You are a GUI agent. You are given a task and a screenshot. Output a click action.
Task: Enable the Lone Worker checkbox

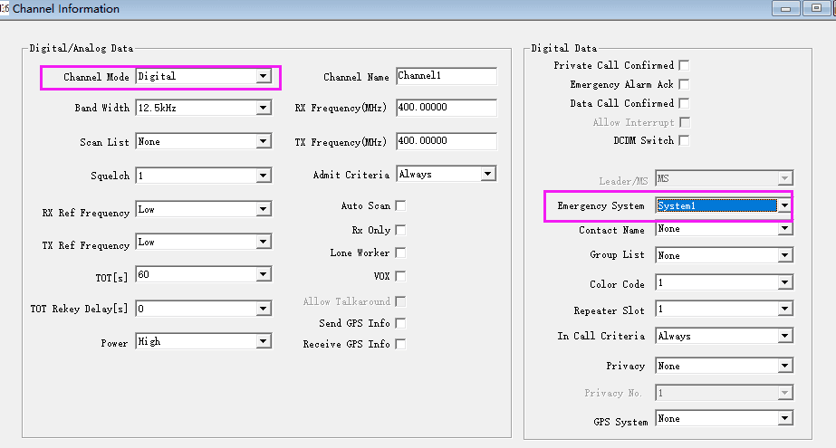point(400,253)
